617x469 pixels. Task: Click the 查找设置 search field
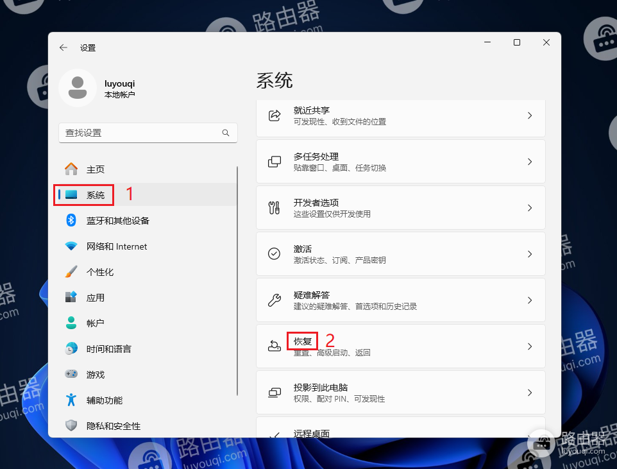[148, 133]
